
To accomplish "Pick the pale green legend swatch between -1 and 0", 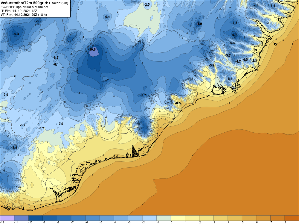I will click(164, 218).
